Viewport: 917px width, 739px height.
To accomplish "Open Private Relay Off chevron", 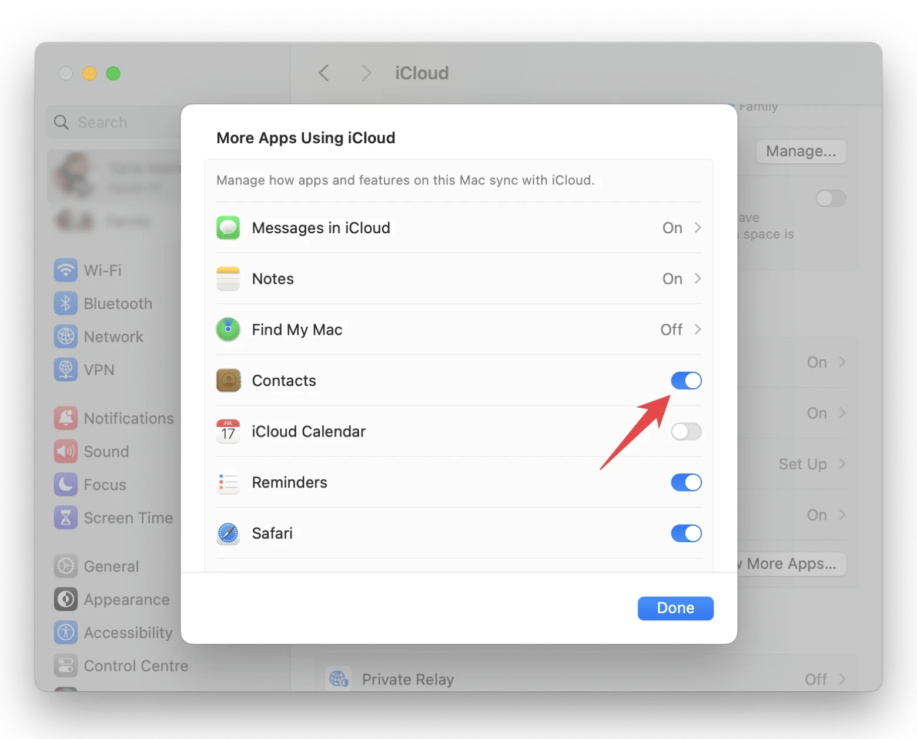I will 842,679.
